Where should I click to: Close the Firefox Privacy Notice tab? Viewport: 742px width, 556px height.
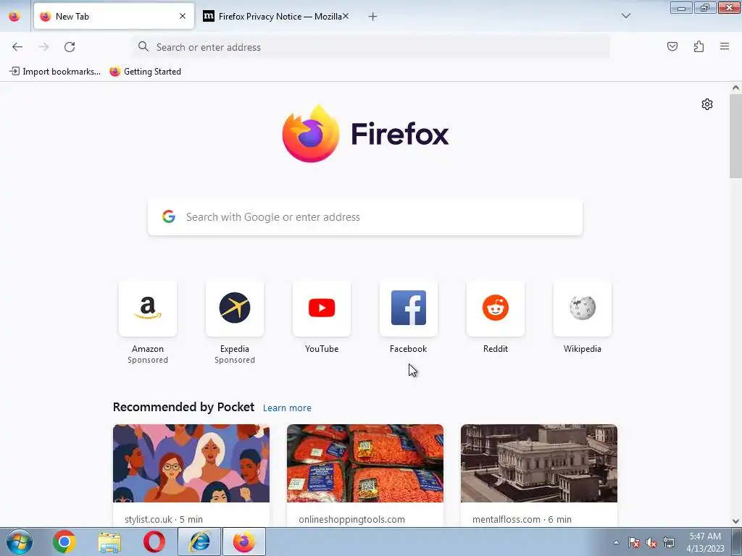tap(346, 16)
